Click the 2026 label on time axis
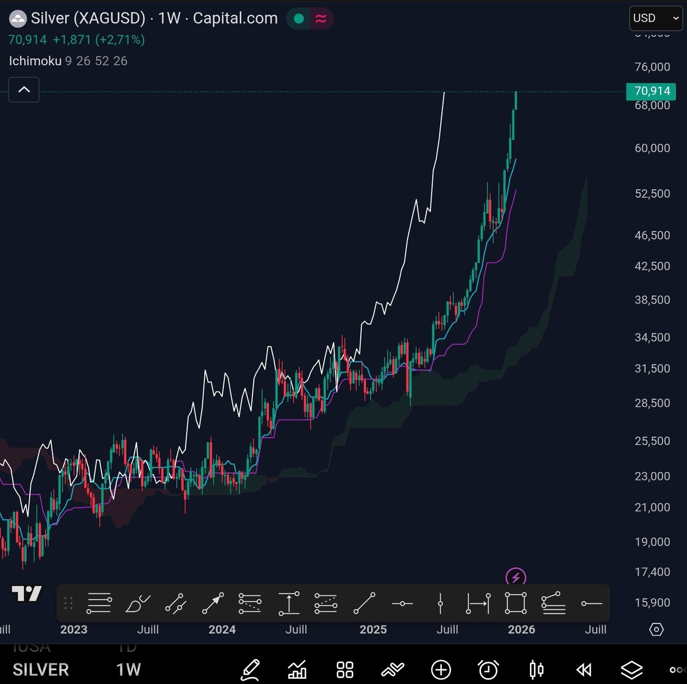687x684 pixels. click(522, 630)
